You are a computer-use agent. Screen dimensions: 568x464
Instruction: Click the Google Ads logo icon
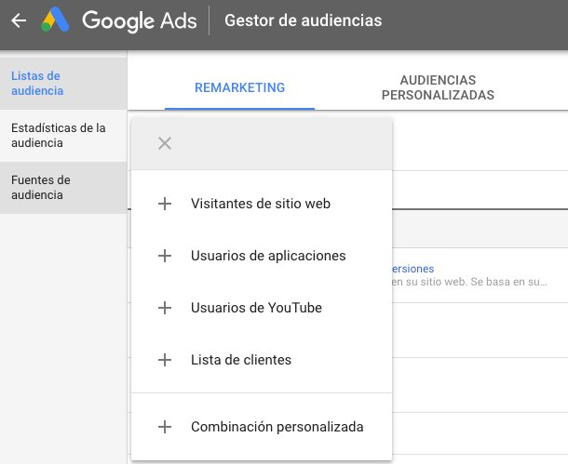55,20
